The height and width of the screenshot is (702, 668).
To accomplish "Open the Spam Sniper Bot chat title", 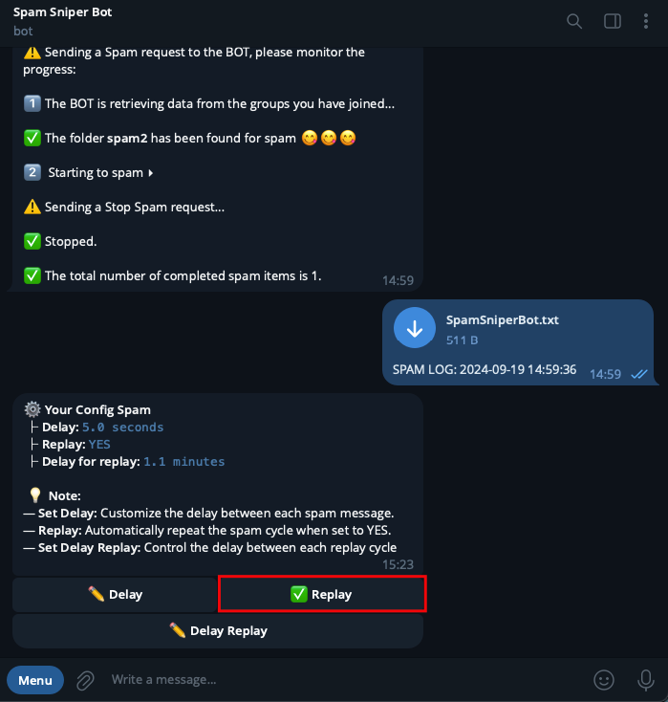I will (63, 12).
